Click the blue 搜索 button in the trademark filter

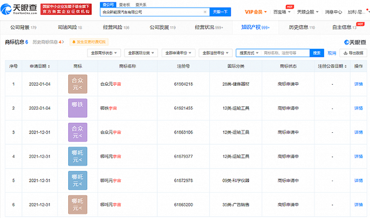(x=317, y=53)
